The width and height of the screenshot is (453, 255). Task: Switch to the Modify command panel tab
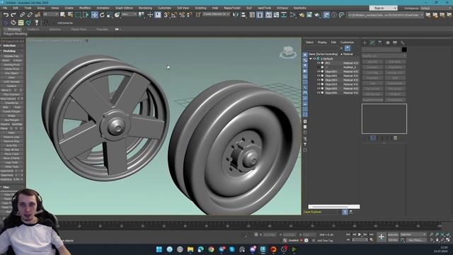(372, 42)
